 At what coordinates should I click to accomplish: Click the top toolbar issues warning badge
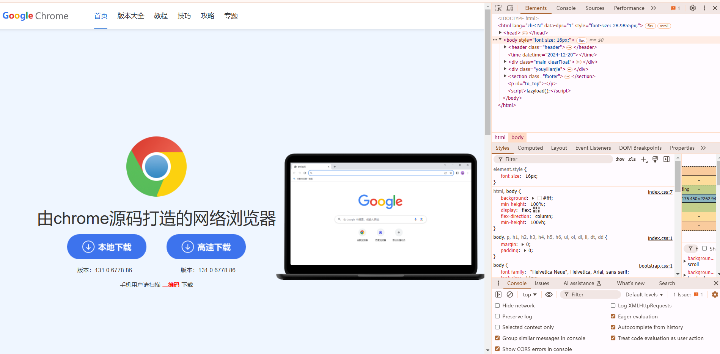675,8
